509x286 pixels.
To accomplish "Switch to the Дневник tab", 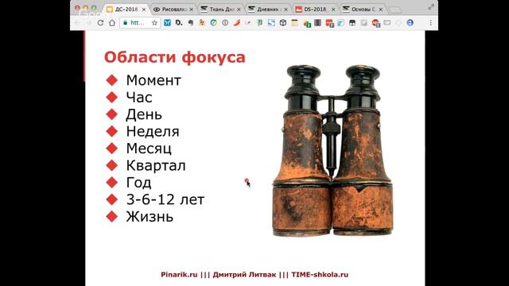I will [268, 10].
